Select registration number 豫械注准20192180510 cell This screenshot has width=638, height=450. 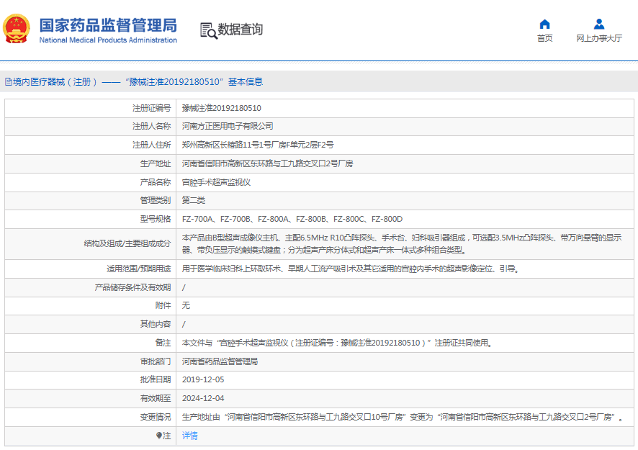click(221, 108)
